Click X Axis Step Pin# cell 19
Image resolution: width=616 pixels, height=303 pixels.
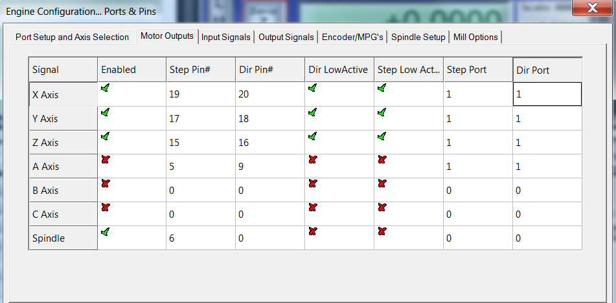(200, 94)
